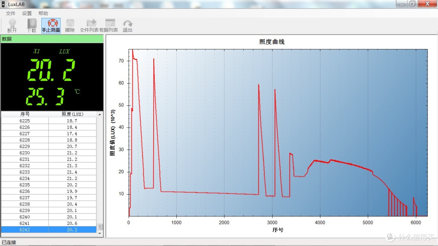Close the LuxLAB window
Viewport: 438px width, 246px height.
pos(427,4)
